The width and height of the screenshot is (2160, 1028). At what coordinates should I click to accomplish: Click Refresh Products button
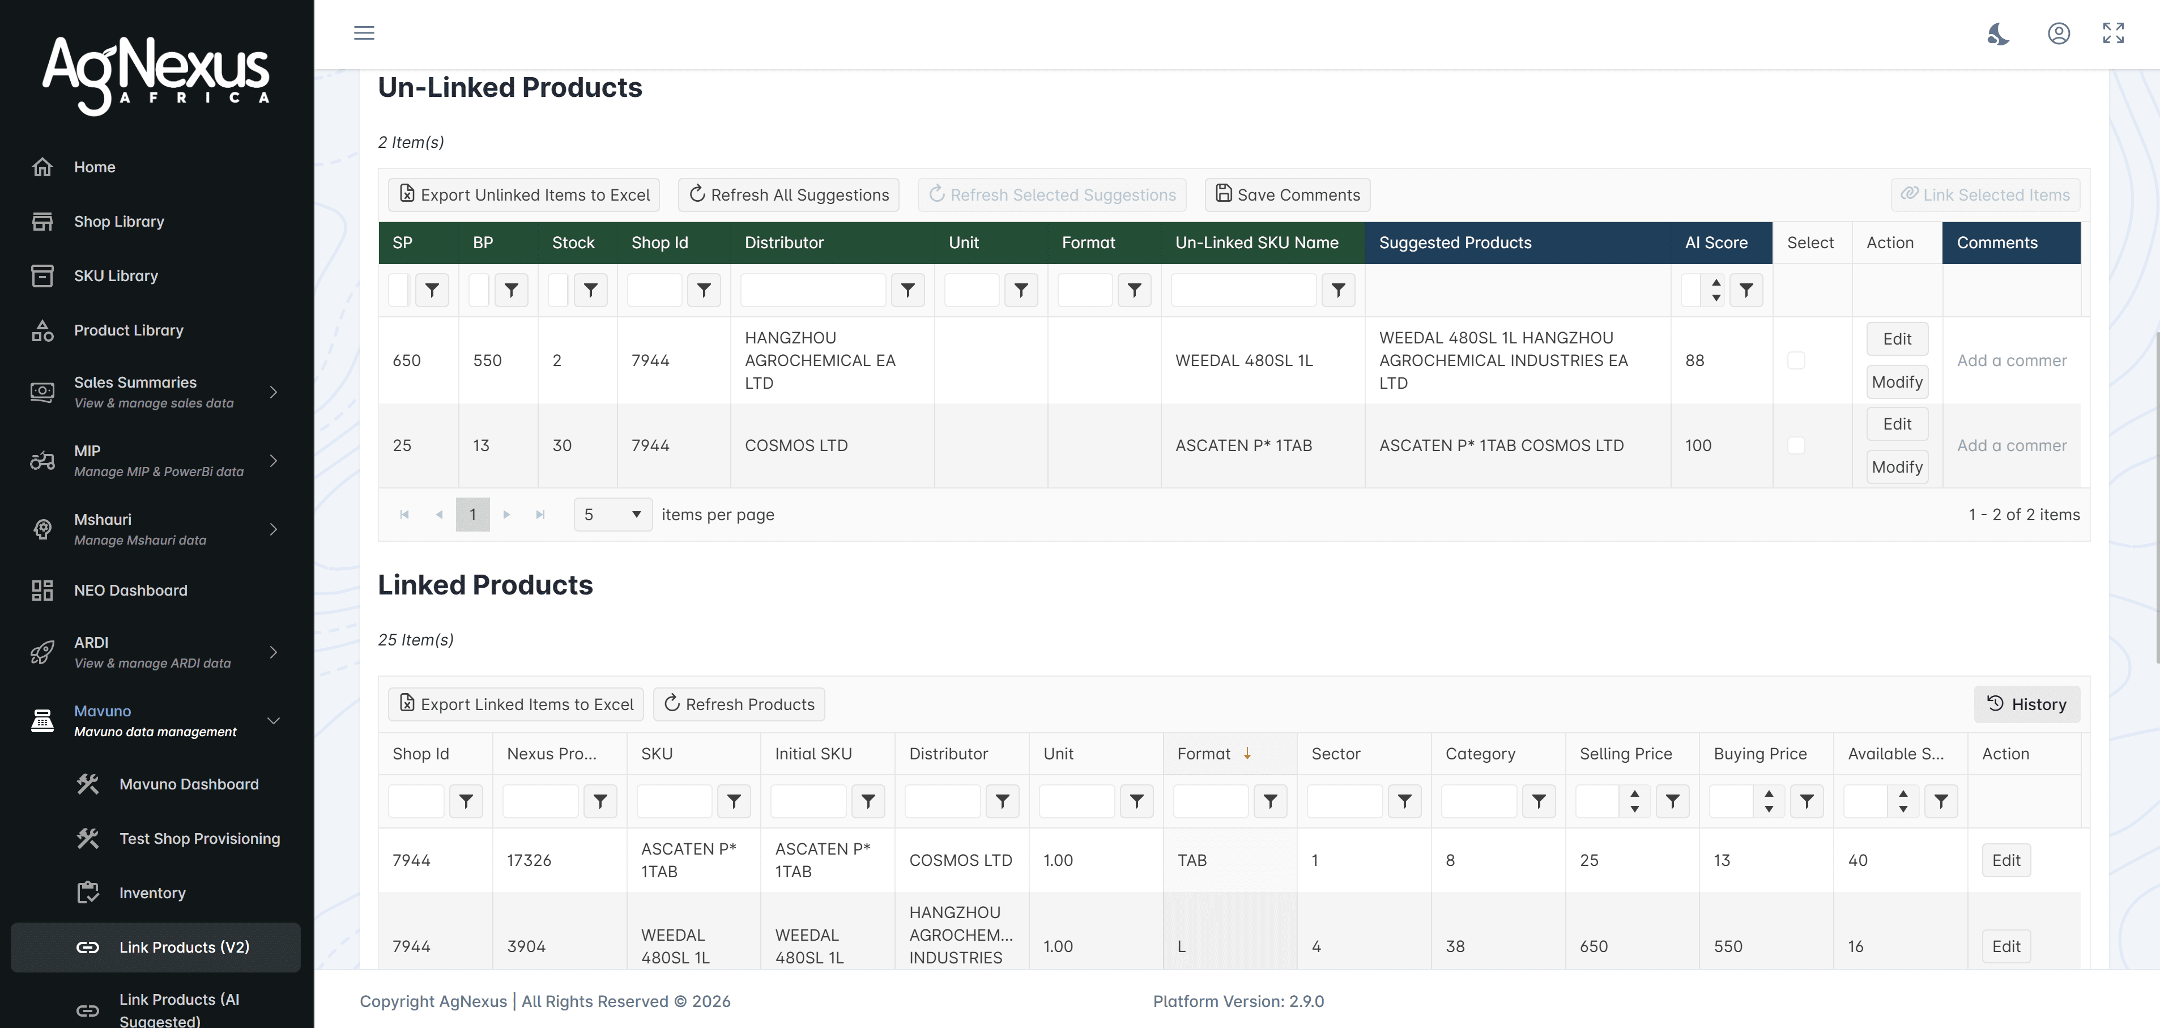[x=739, y=704]
